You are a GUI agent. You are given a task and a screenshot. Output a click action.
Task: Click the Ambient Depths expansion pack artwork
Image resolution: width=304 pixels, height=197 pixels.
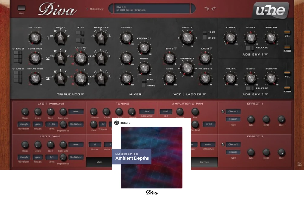151,157
